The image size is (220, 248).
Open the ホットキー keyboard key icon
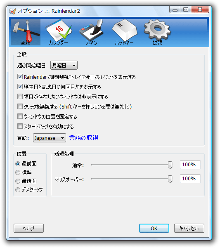[x=124, y=32]
